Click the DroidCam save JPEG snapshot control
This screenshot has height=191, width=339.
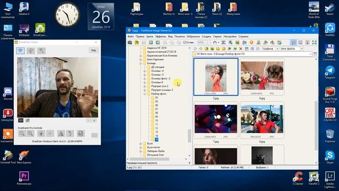click(81, 134)
